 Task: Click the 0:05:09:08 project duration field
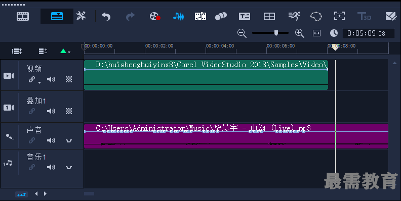coord(368,33)
